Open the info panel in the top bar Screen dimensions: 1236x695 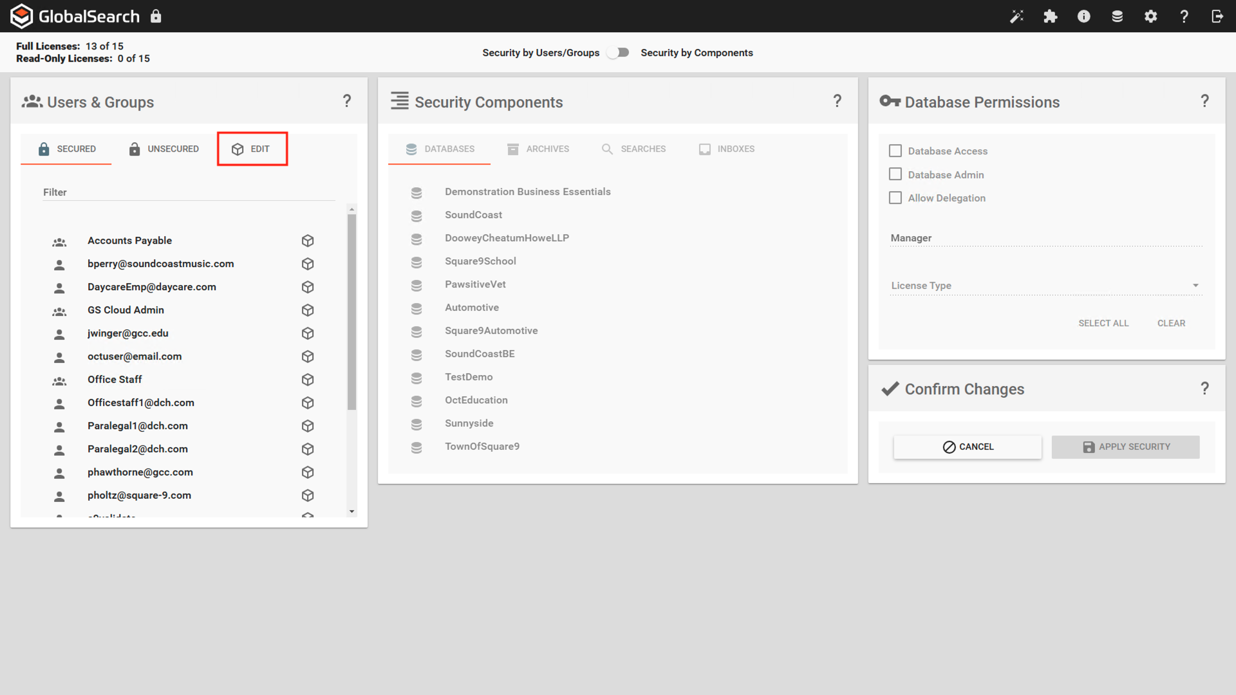tap(1084, 16)
